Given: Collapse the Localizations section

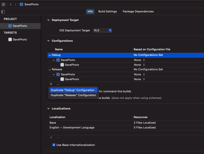Looking at the screenshot, I should click(x=49, y=108).
